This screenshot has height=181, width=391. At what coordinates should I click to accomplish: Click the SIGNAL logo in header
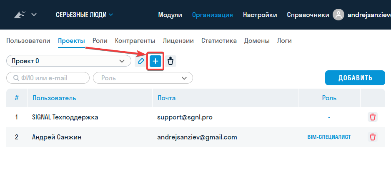tap(20, 15)
